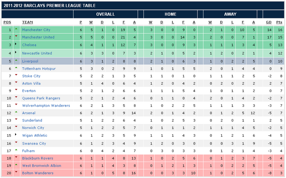Sort table by the POS column header
Viewport: 286px width, 178px height.
tap(7, 22)
